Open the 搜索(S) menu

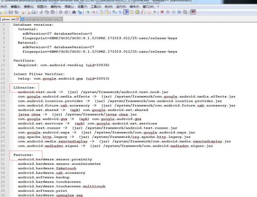[29, 7]
